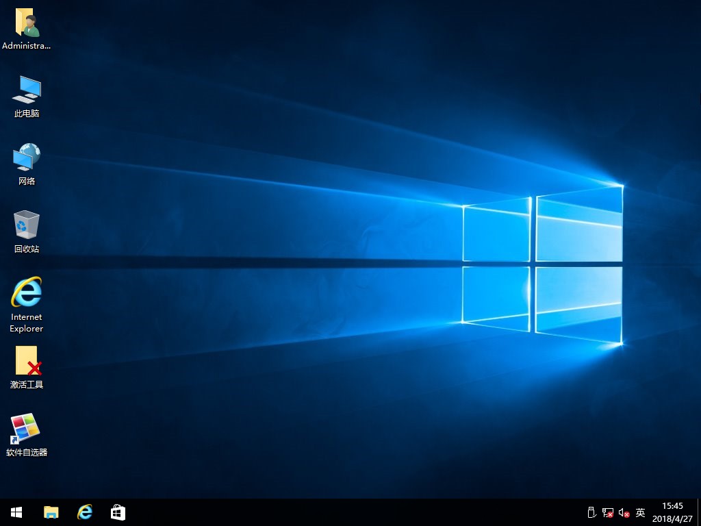Viewport: 701px width, 526px height.
Task: Select the Internet Explorer desktop shortcut
Action: (x=27, y=305)
